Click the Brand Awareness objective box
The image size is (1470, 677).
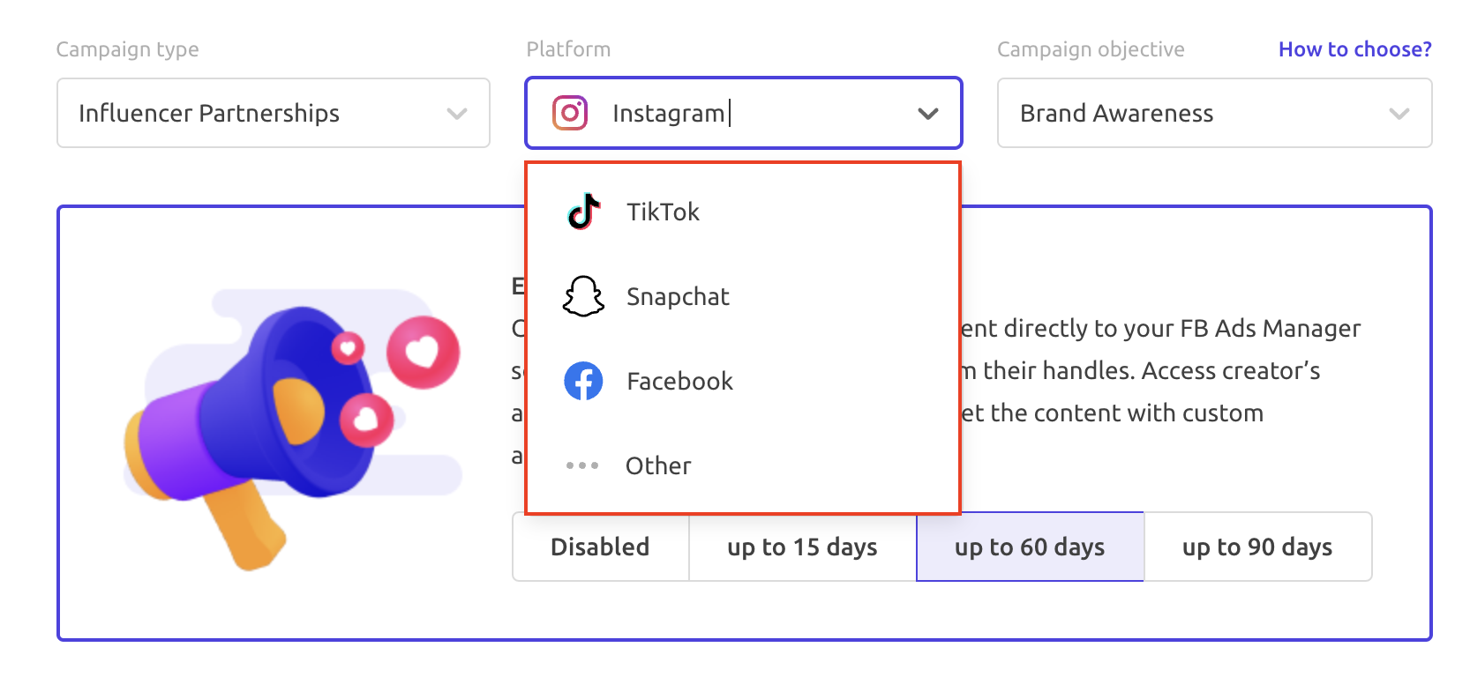(x=1215, y=113)
